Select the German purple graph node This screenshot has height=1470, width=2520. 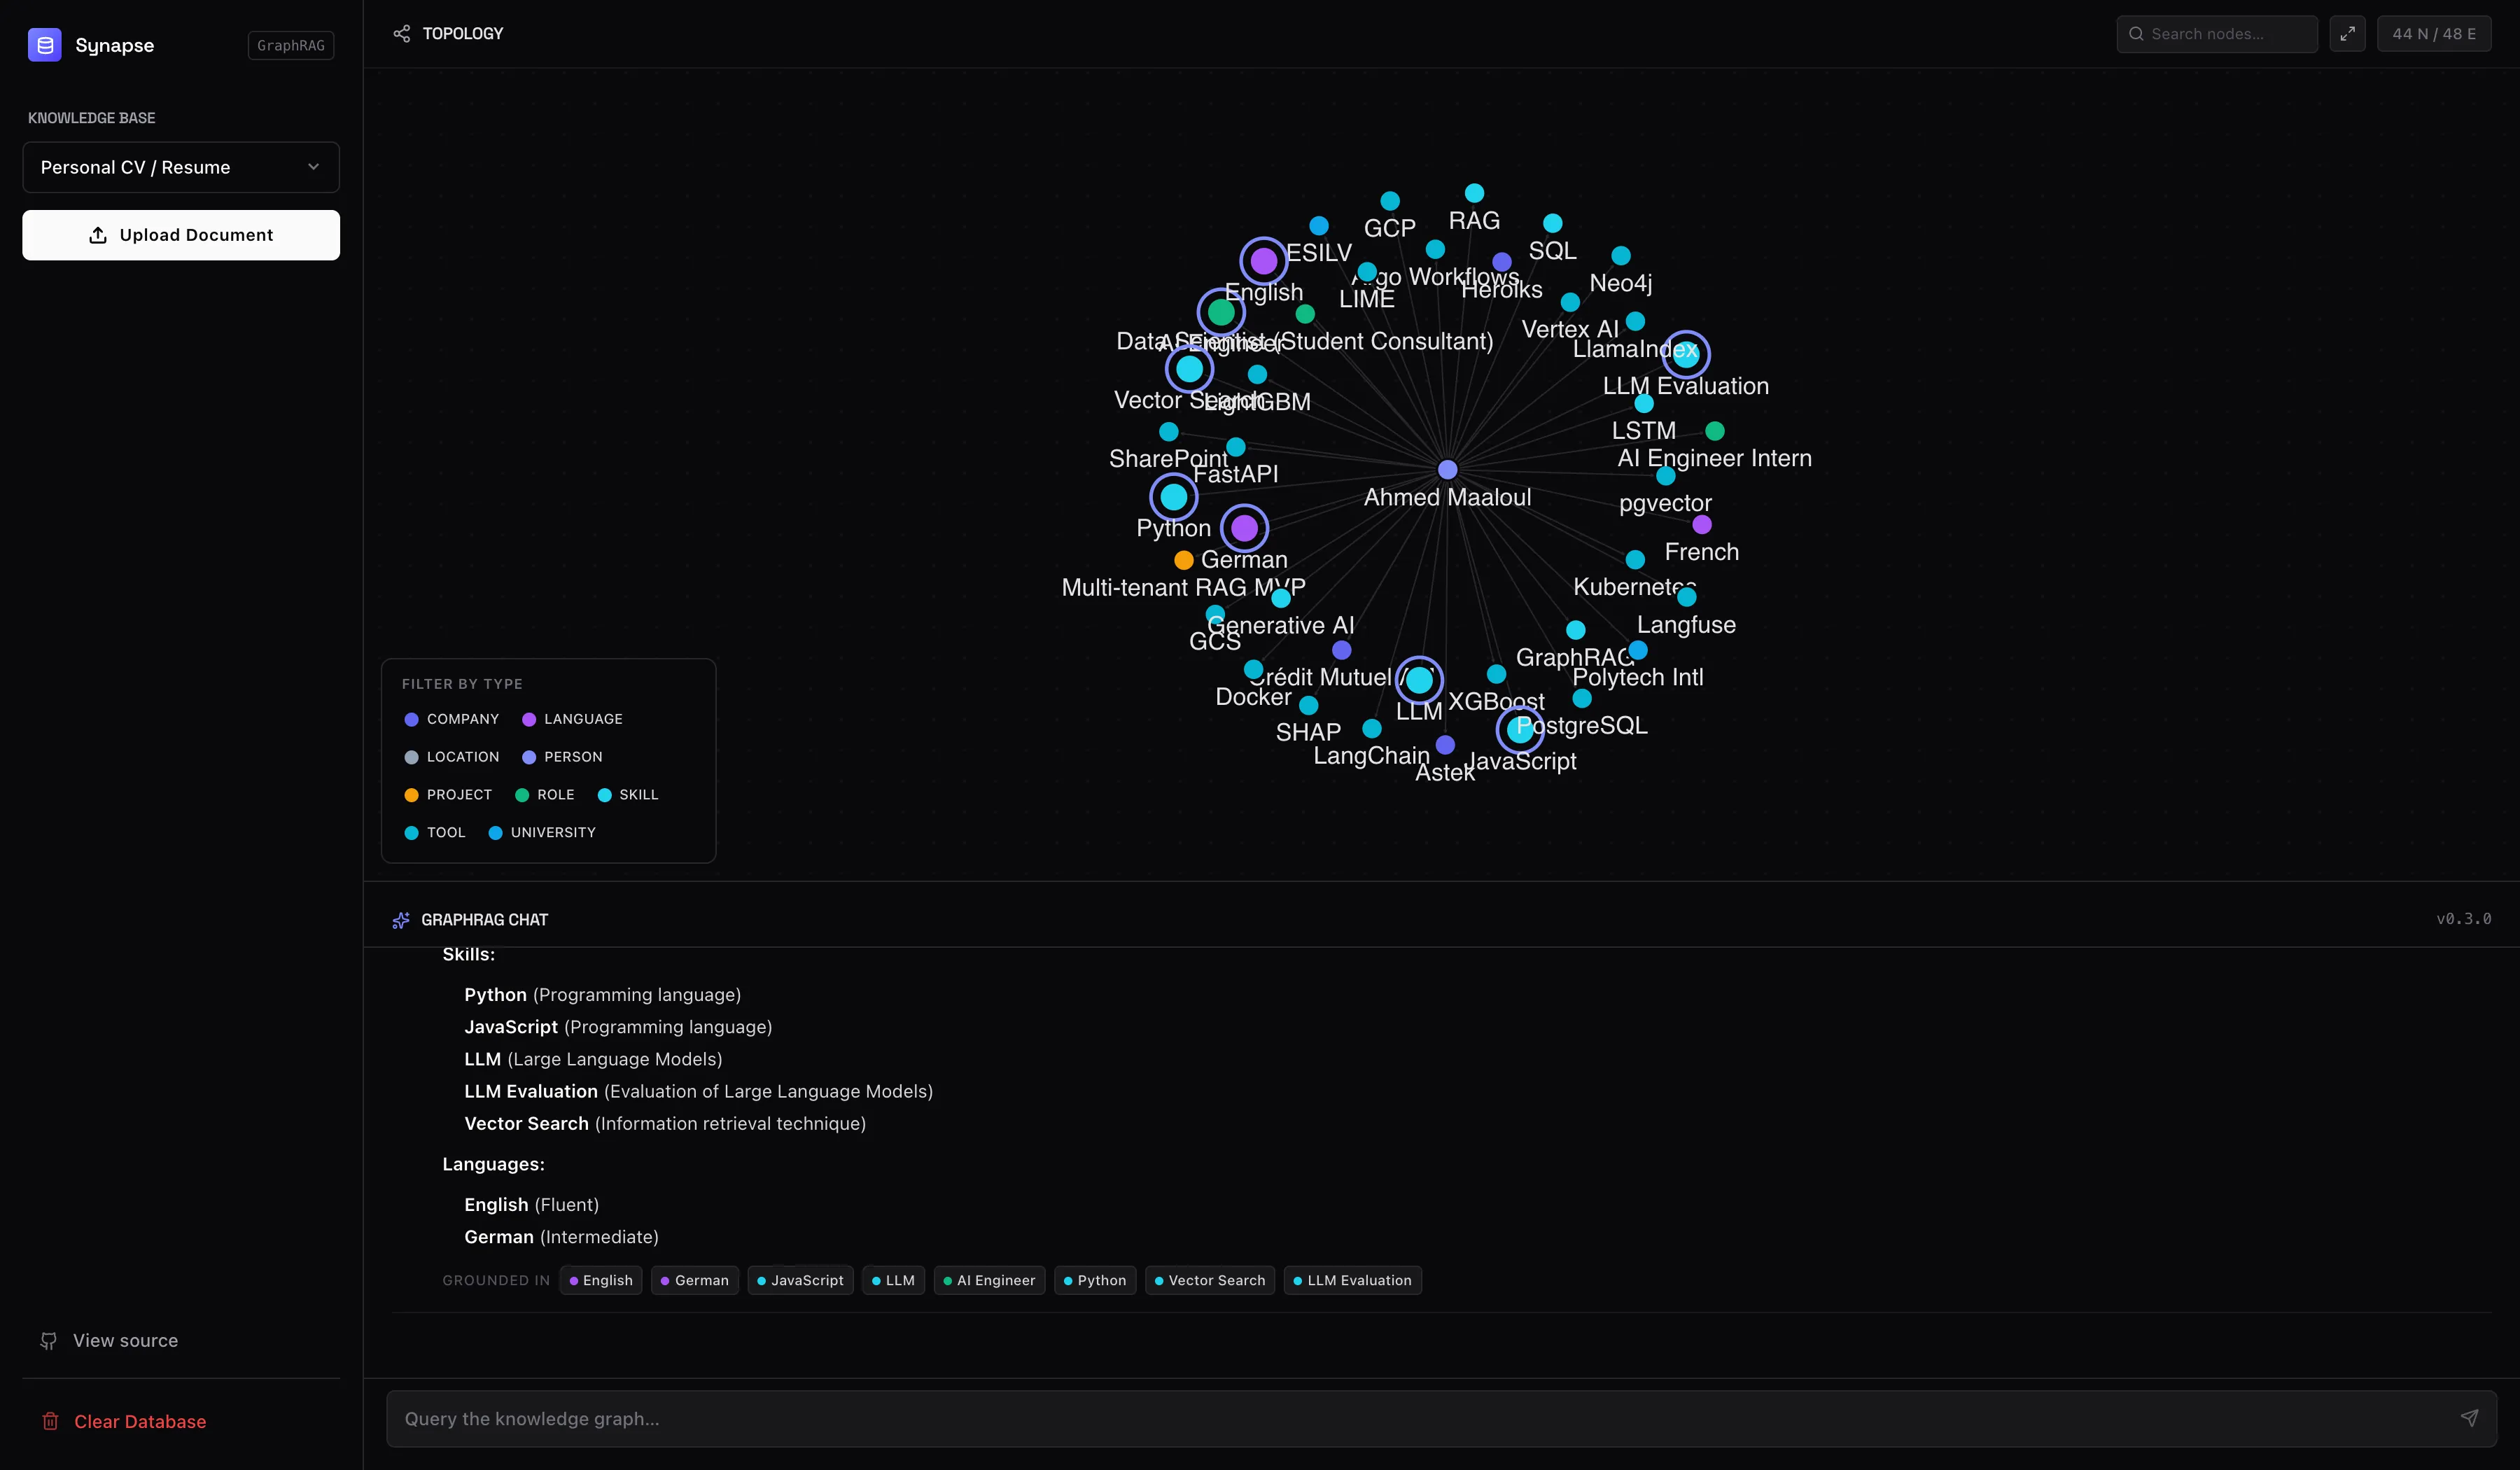(1245, 527)
